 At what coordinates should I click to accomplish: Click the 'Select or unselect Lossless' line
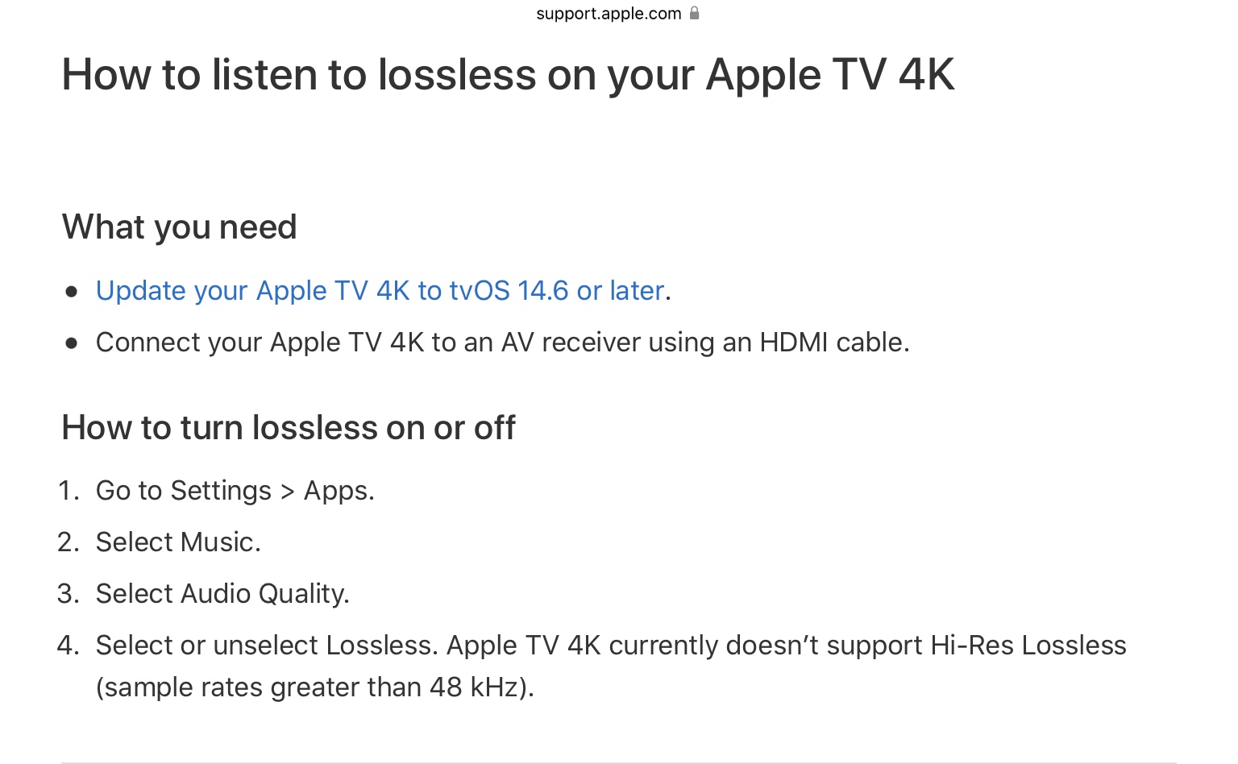[x=610, y=646]
